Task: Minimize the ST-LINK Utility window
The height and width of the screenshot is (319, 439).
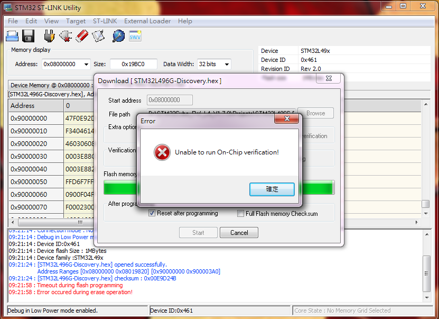Action: pyautogui.click(x=389, y=6)
